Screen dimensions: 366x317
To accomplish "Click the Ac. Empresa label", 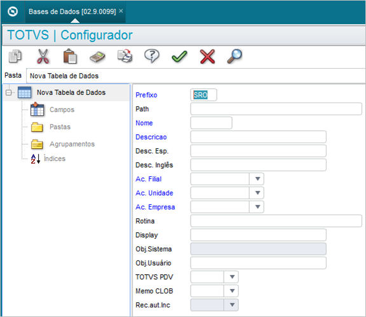I will pos(155,207).
